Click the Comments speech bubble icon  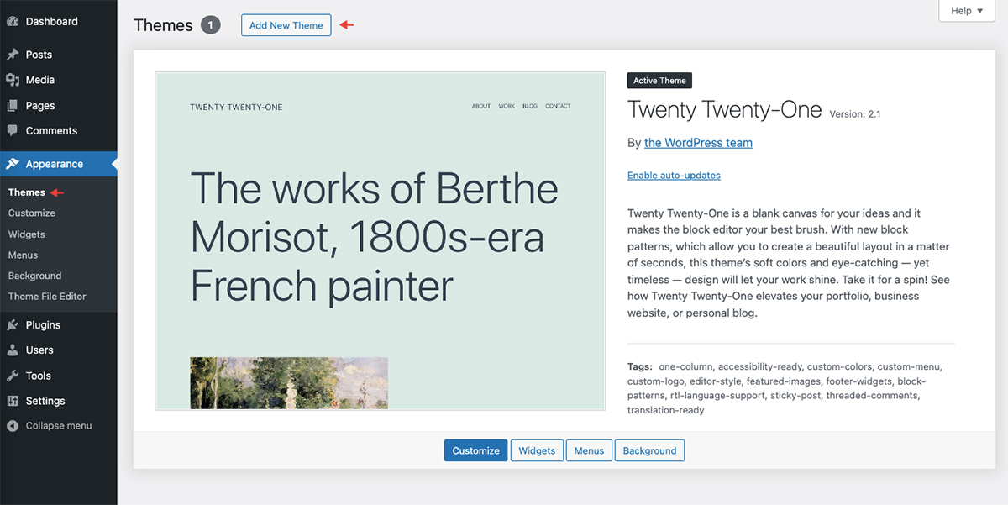coord(13,131)
